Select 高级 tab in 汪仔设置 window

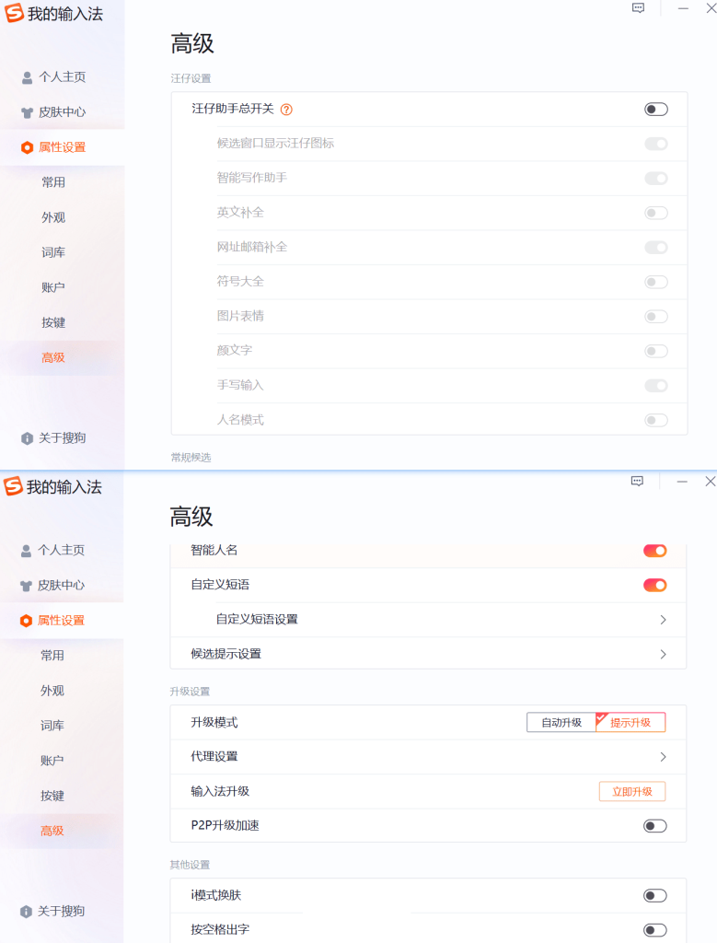[53, 358]
